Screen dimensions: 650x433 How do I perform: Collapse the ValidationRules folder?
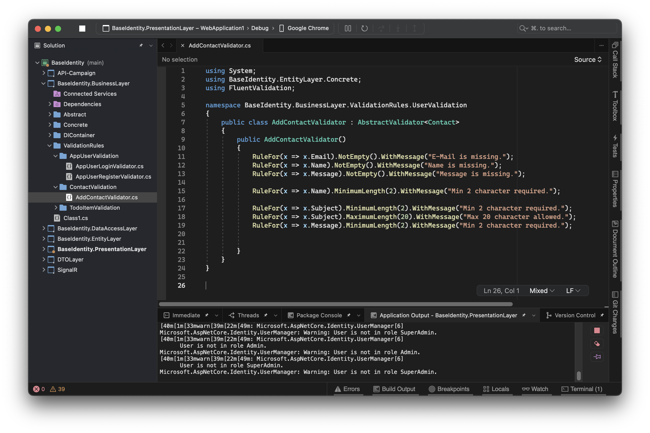click(x=50, y=146)
